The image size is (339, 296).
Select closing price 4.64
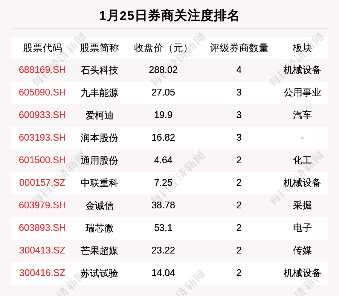(x=163, y=160)
